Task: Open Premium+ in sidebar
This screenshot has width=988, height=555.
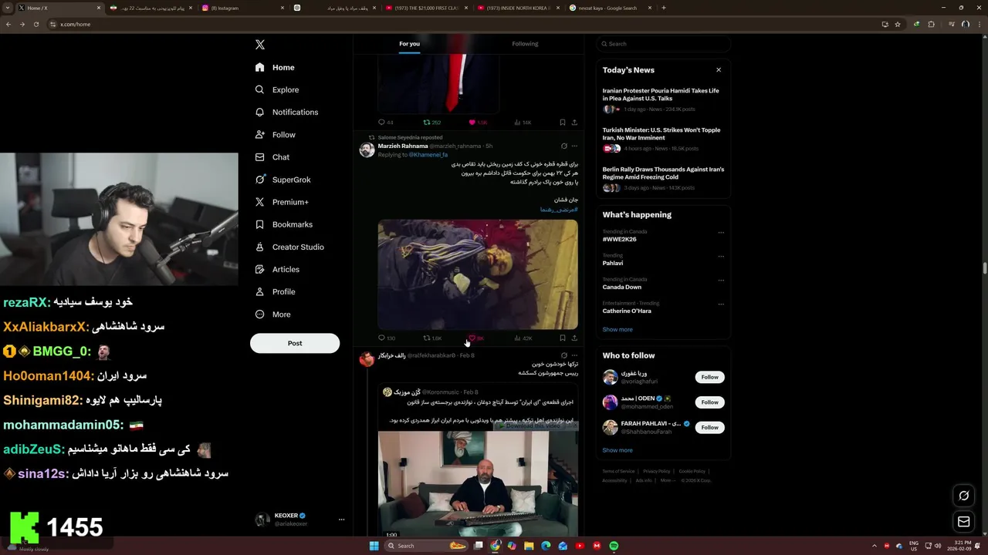Action: (282, 202)
